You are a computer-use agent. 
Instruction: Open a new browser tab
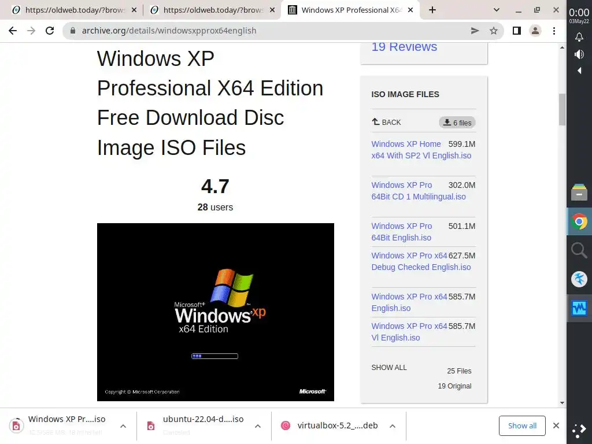click(x=432, y=10)
